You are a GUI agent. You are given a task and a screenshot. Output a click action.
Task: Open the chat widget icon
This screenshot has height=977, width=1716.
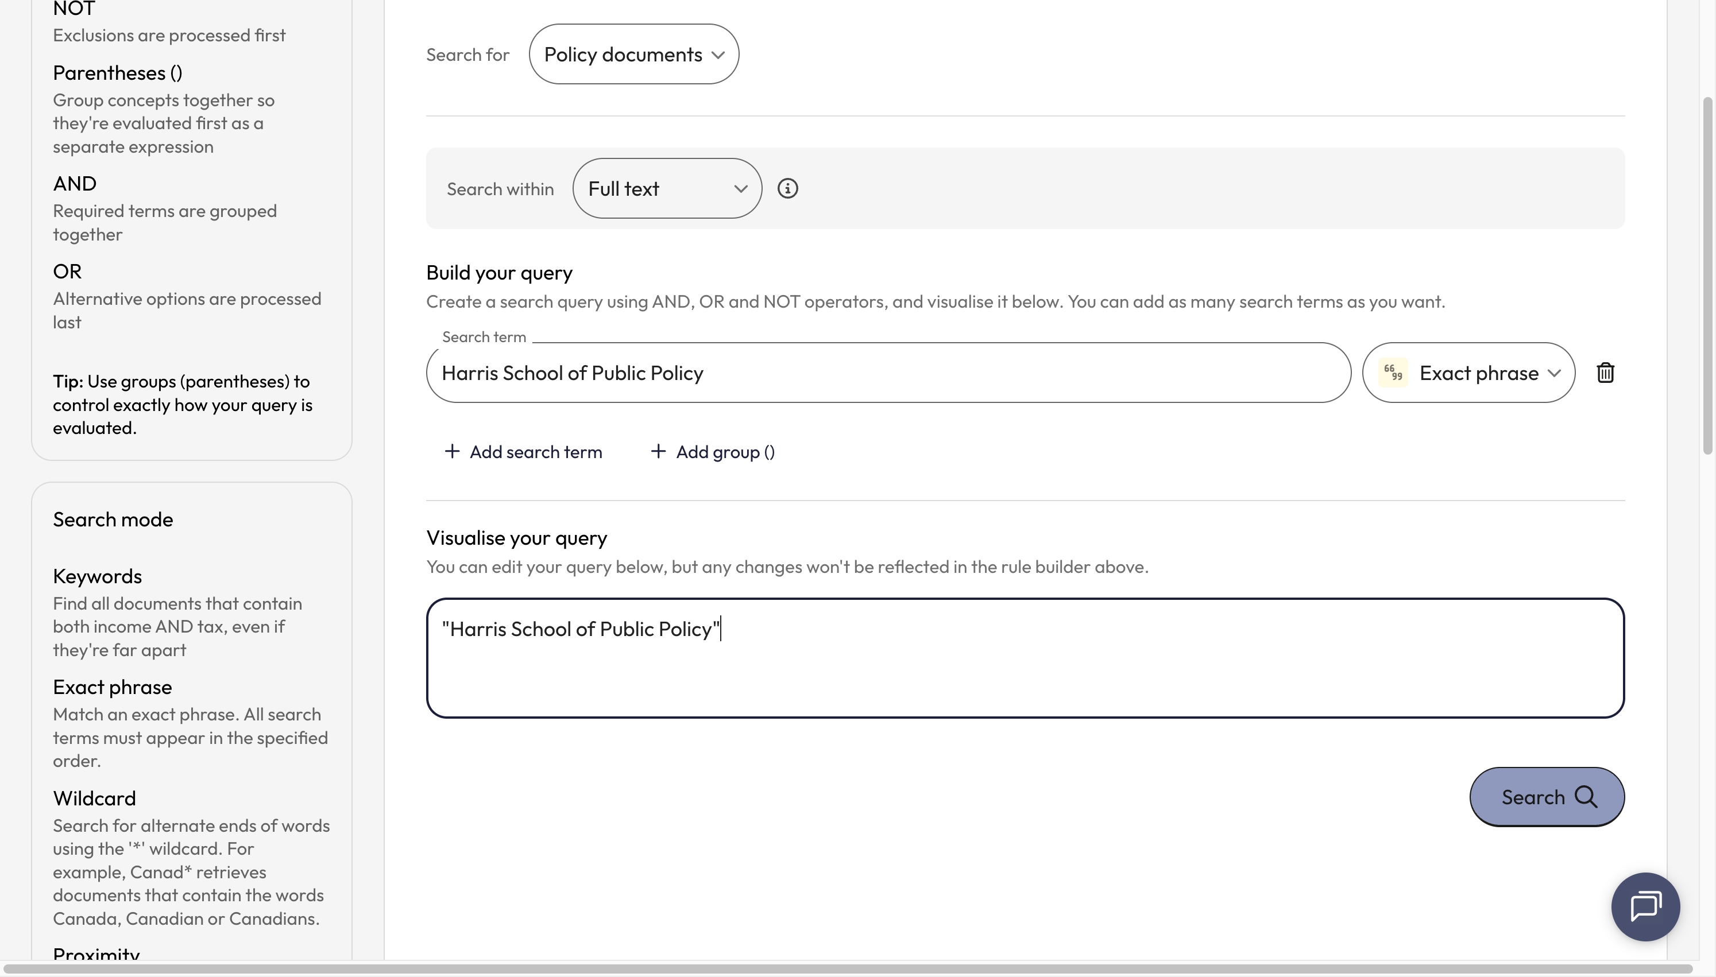1645,906
